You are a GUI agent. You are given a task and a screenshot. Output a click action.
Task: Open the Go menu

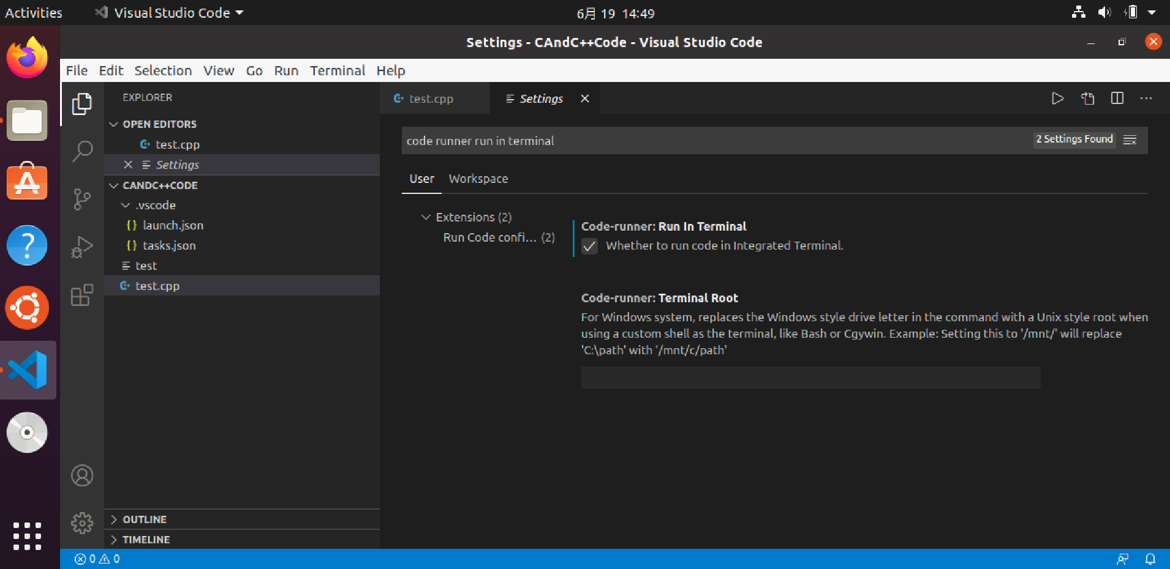pos(254,70)
